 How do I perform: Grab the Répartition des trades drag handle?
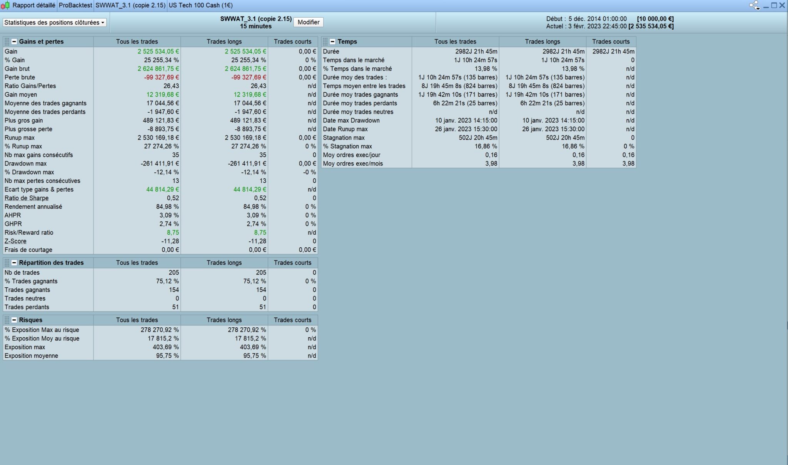[7, 263]
